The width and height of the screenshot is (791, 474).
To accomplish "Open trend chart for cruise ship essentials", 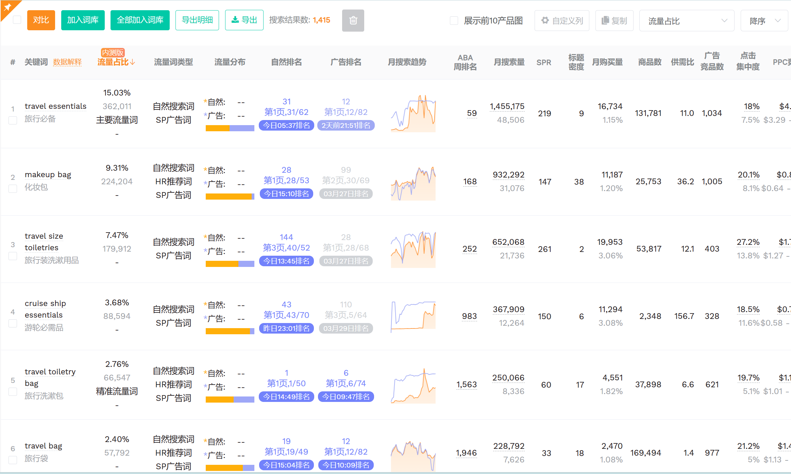I will (413, 317).
